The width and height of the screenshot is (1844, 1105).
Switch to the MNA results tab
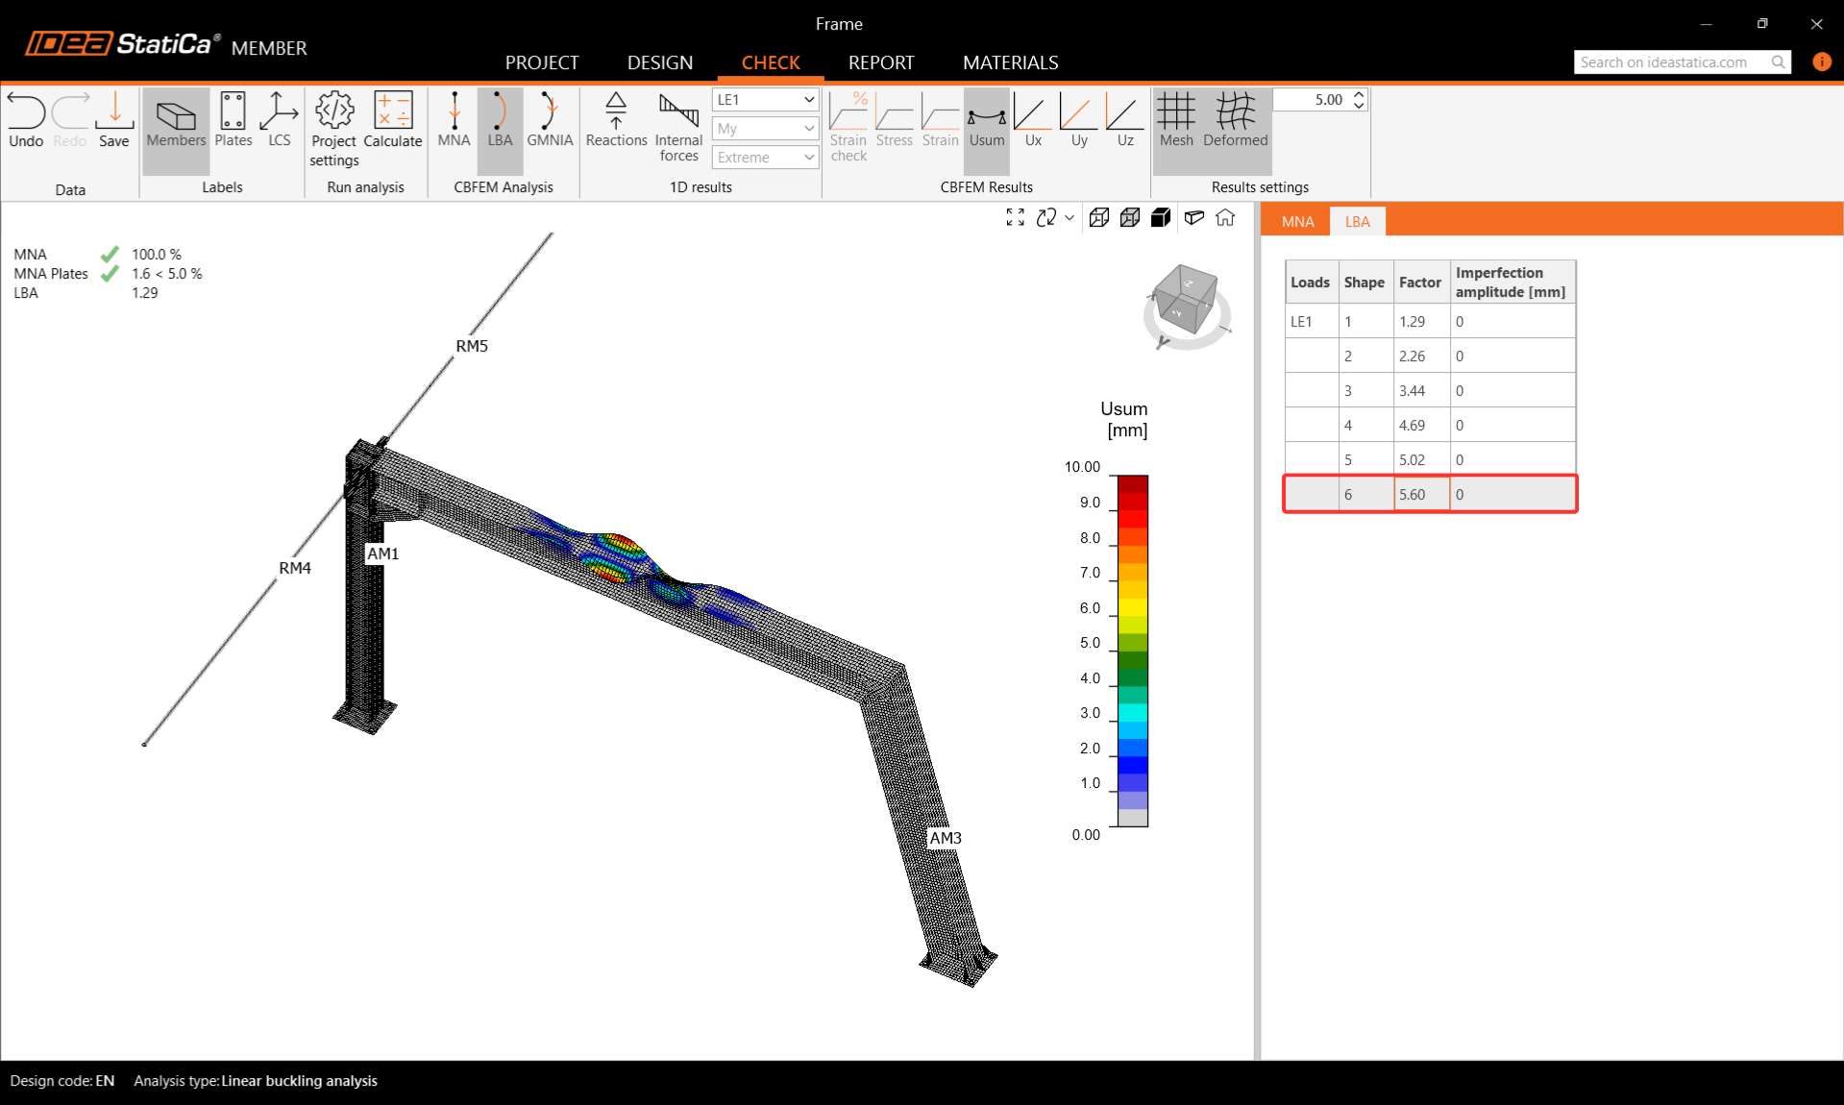(1298, 221)
